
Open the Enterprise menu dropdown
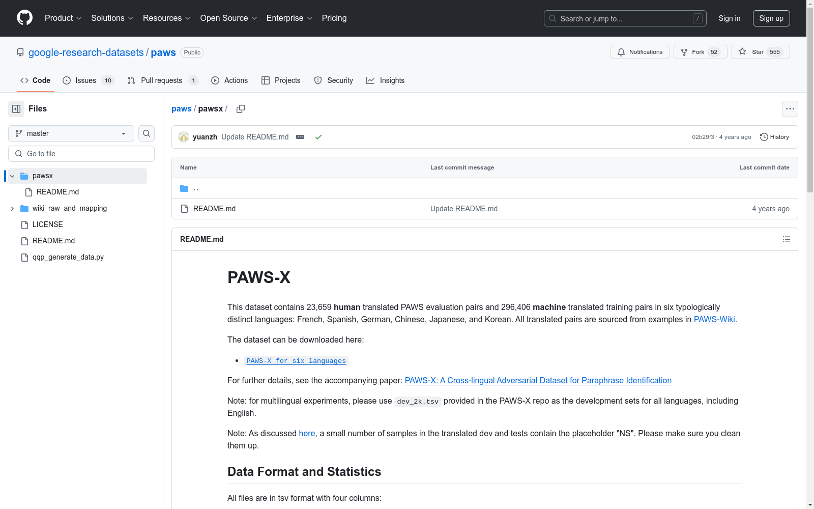tap(289, 18)
